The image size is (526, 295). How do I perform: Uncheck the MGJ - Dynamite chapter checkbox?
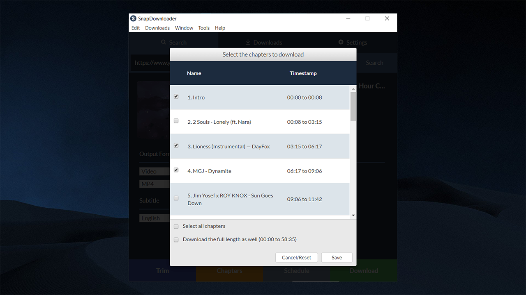coord(176,170)
